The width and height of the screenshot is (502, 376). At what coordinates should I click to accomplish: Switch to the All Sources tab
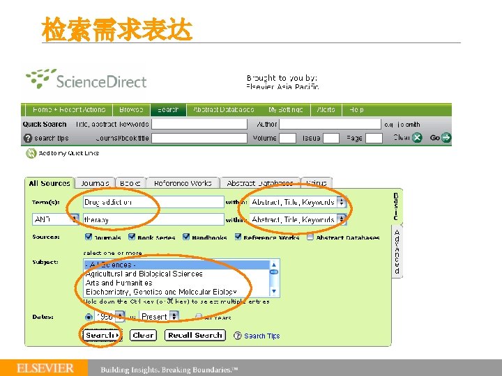(x=50, y=183)
